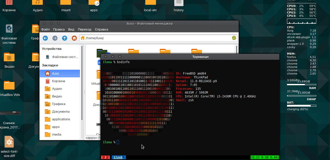Select the Корзина trash icon on the desktop

tap(9, 6)
